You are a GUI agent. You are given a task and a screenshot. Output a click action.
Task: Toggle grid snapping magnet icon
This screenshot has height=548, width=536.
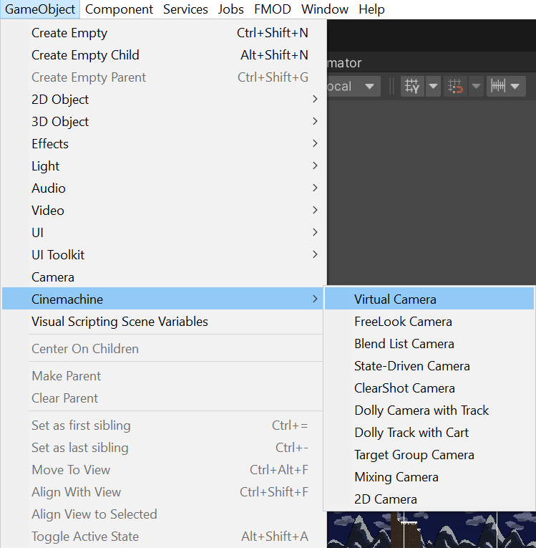455,87
